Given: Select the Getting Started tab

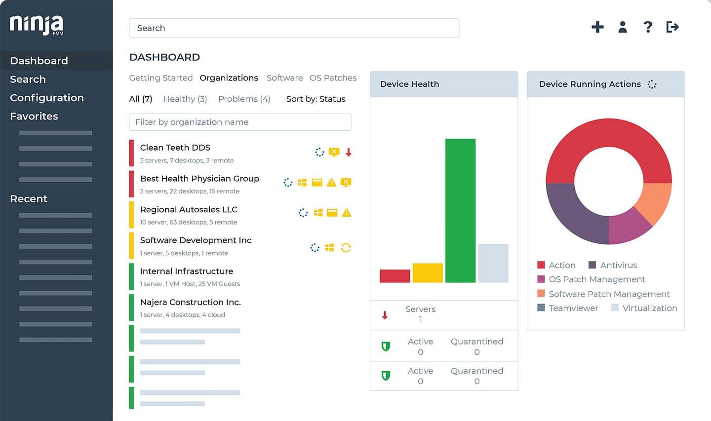Looking at the screenshot, I should click(160, 78).
